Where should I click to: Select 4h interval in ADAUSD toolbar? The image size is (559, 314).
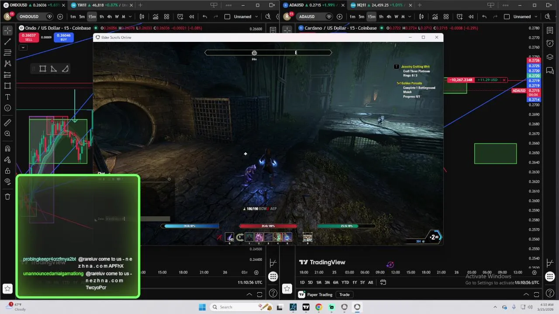389,17
